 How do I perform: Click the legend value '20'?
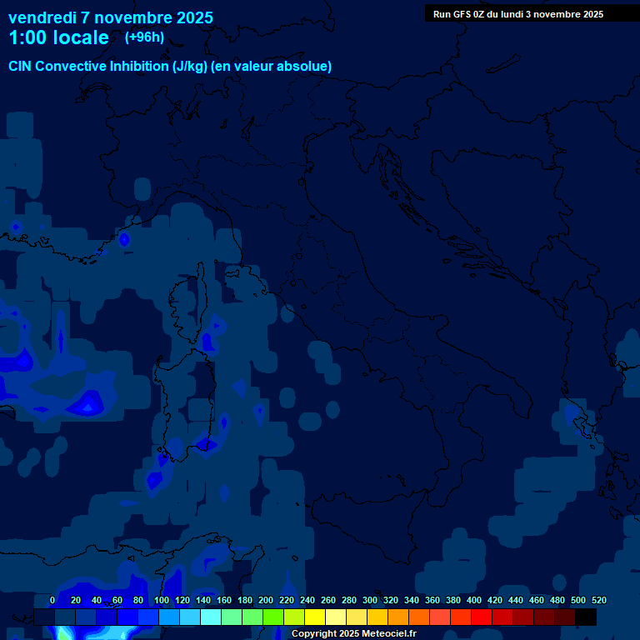(76, 600)
